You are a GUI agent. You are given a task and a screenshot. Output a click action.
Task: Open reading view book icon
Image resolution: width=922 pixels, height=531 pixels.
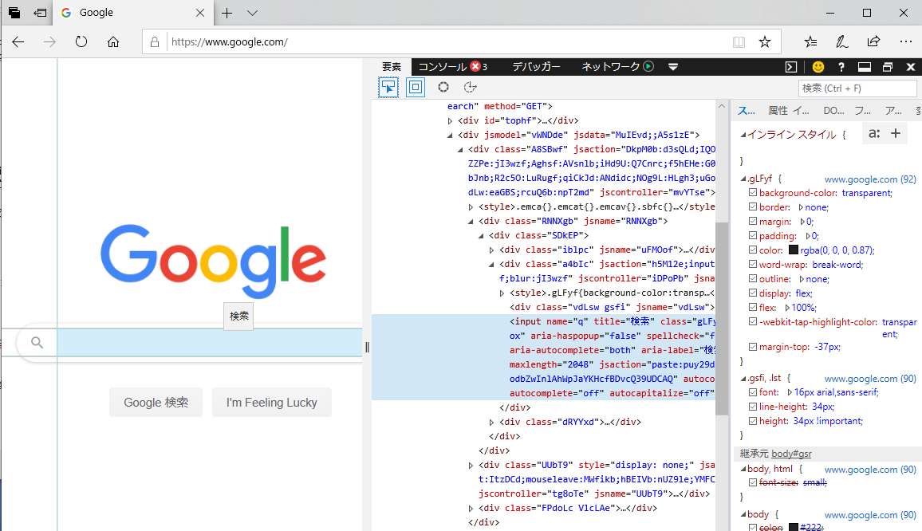tap(739, 41)
